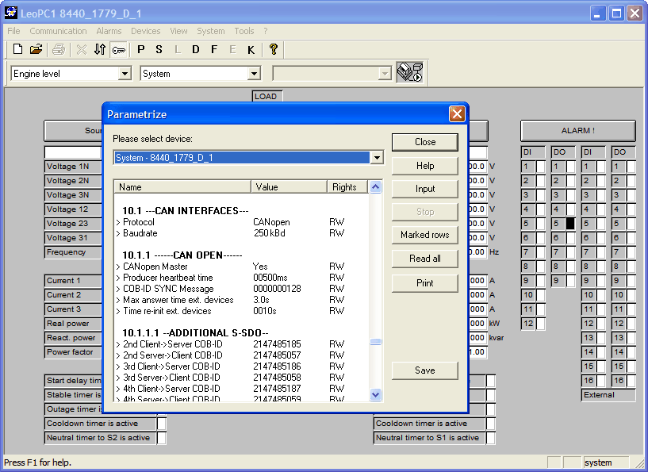This screenshot has width=648, height=472.
Task: Click the Read all button
Action: pos(425,259)
